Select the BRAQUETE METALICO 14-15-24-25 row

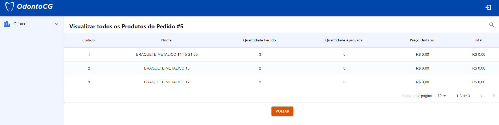[x=167, y=54]
